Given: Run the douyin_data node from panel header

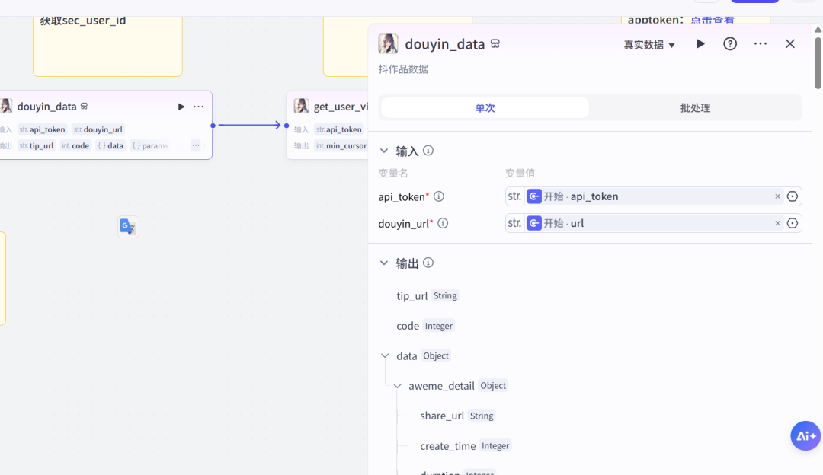Looking at the screenshot, I should click(700, 44).
